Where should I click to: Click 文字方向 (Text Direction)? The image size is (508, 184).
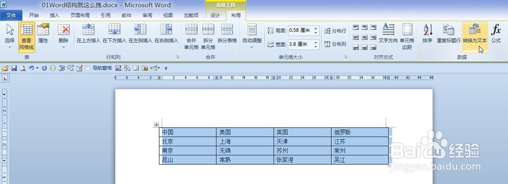(388, 34)
